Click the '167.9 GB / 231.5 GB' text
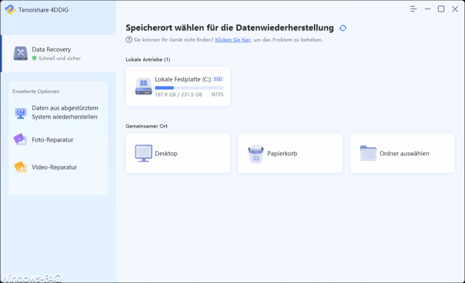This screenshot has height=283, width=465. pyautogui.click(x=178, y=95)
